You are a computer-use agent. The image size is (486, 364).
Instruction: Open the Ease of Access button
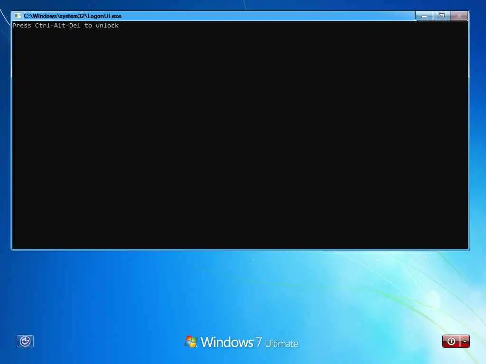point(25,341)
